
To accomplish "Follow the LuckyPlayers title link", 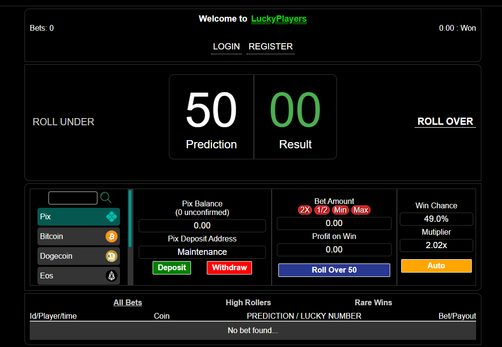I will (x=279, y=19).
